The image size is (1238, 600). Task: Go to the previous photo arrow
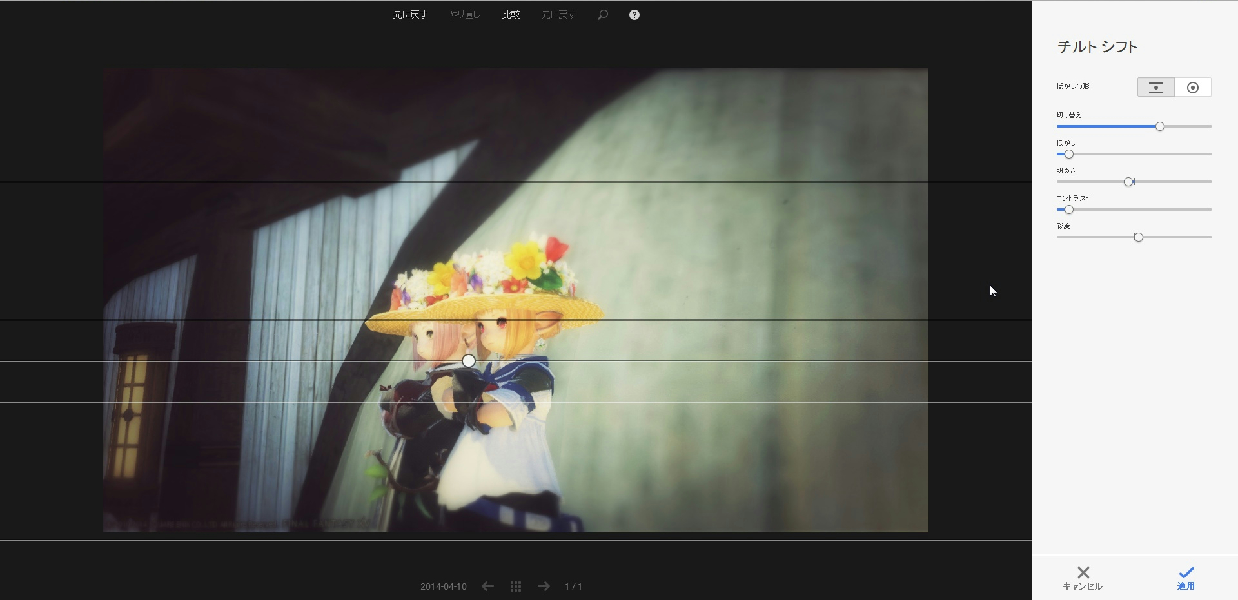pos(487,586)
